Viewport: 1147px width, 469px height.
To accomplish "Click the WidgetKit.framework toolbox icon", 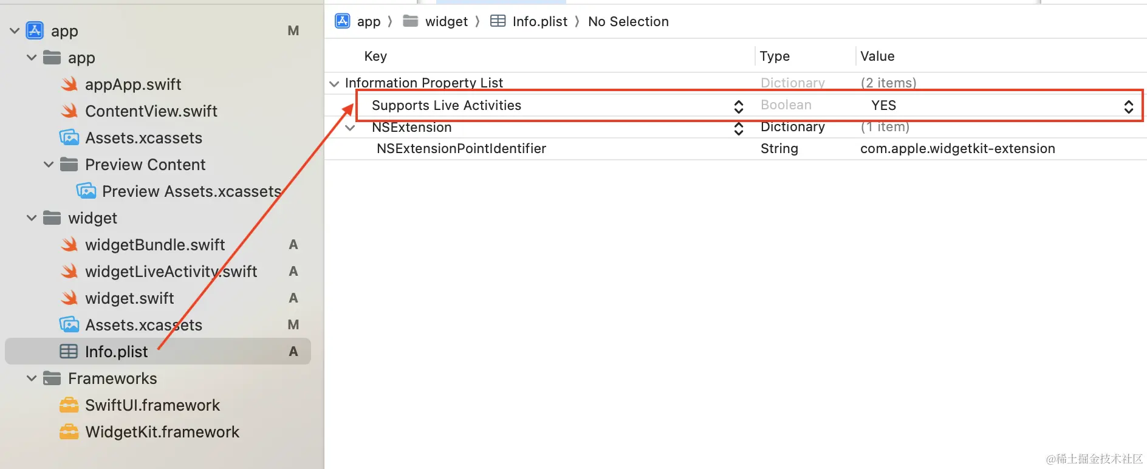I will pos(69,432).
